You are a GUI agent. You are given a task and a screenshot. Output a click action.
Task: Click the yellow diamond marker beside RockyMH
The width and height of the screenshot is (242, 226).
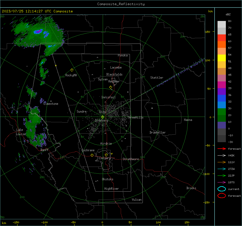pyautogui.click(x=72, y=70)
